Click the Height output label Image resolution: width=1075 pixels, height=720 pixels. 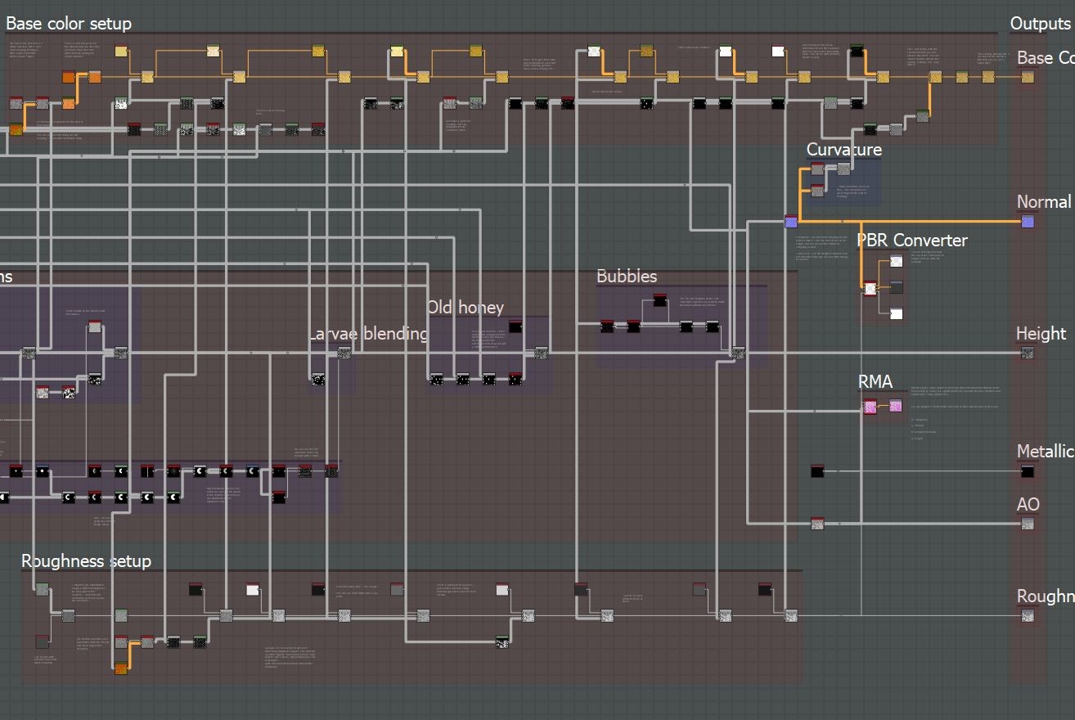[x=1041, y=334]
